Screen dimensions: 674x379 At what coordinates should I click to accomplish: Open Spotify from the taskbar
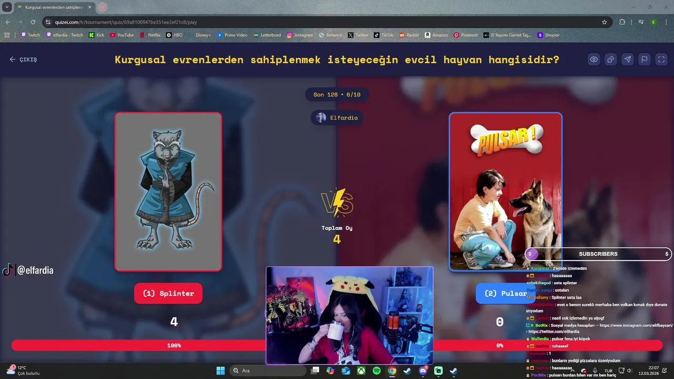[376, 371]
